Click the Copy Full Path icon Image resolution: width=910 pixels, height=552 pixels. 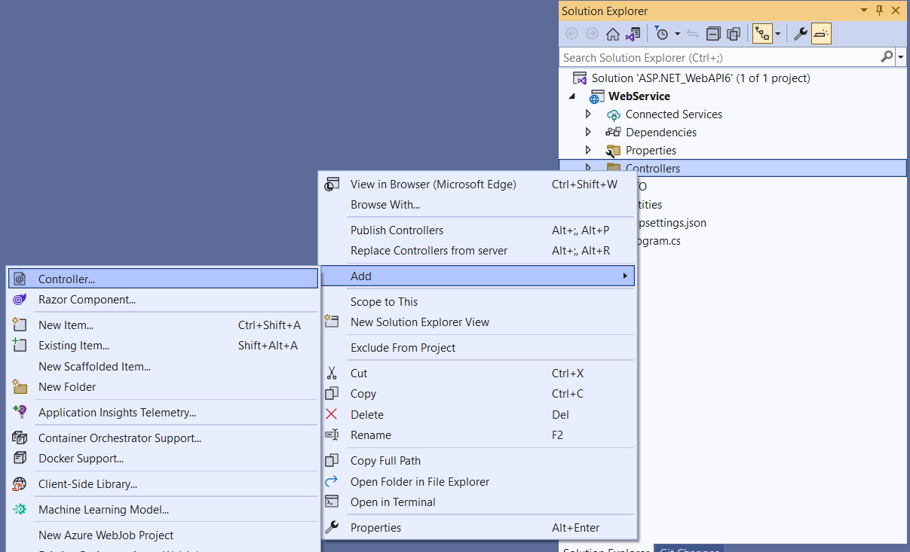pos(332,460)
